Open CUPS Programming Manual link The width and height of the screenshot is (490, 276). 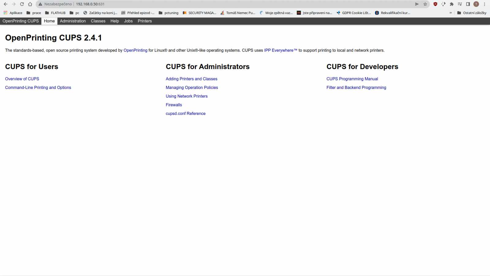point(352,79)
